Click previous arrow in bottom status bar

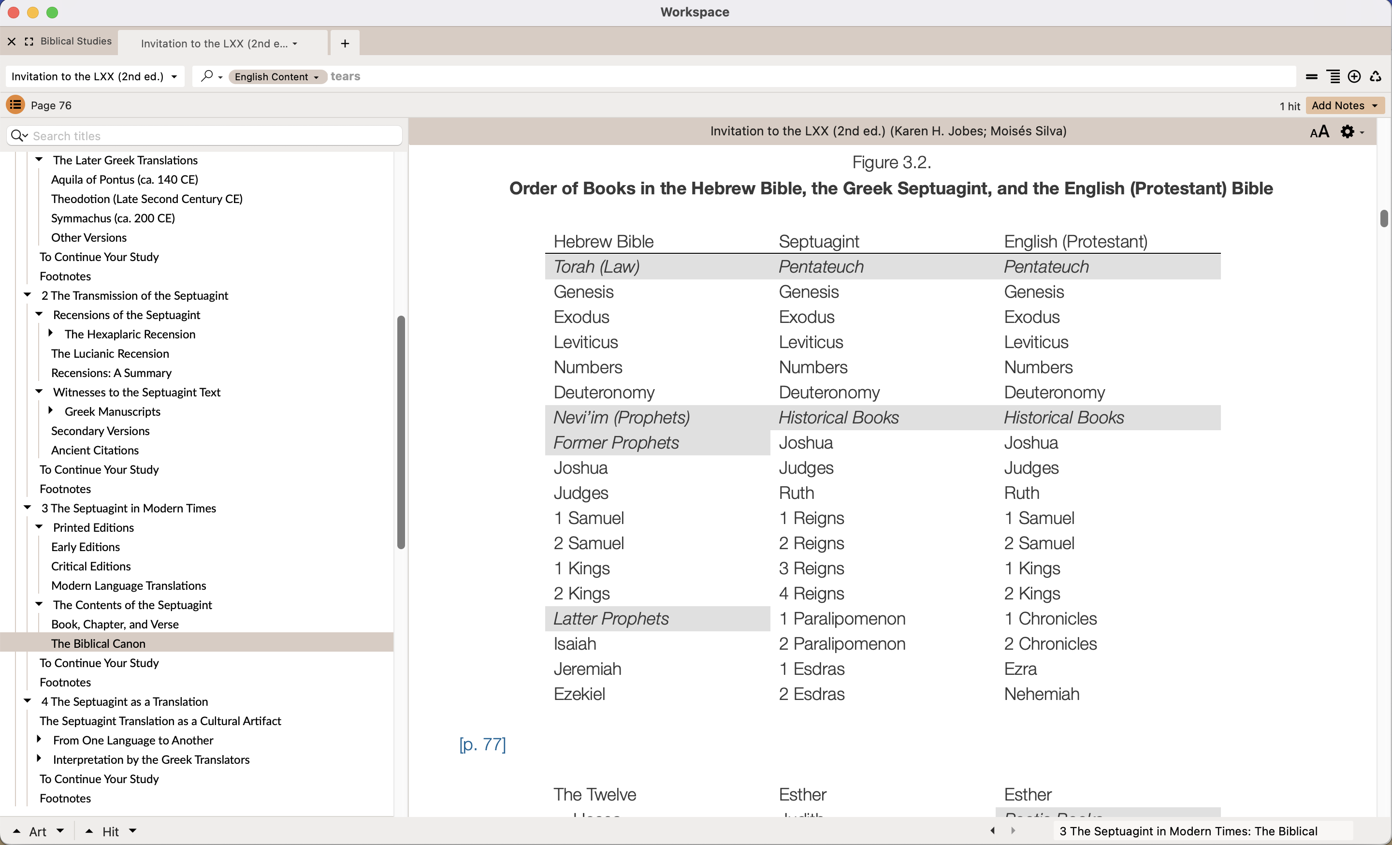click(x=993, y=830)
